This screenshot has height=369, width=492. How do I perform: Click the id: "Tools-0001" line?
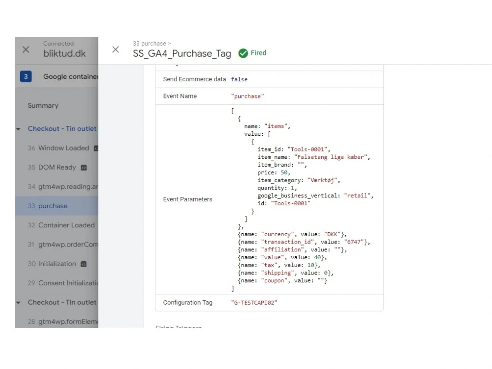click(284, 204)
